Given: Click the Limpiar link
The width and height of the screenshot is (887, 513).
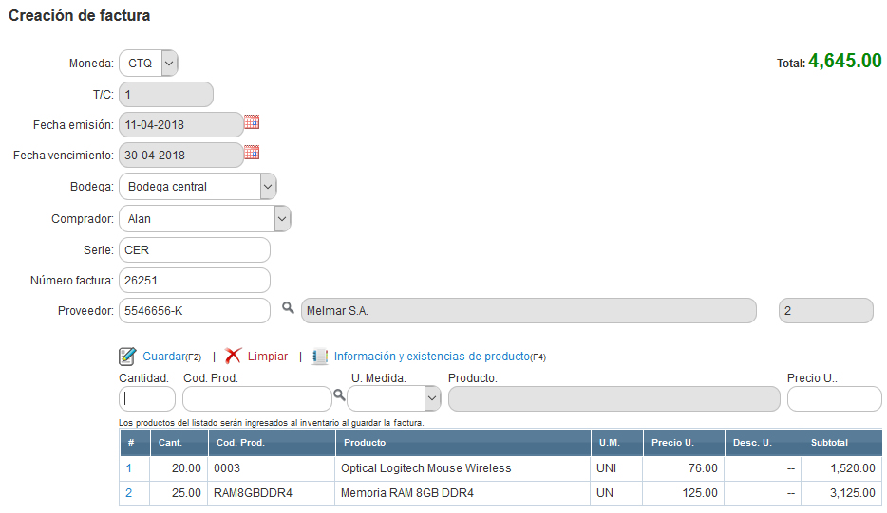Looking at the screenshot, I should click(268, 357).
